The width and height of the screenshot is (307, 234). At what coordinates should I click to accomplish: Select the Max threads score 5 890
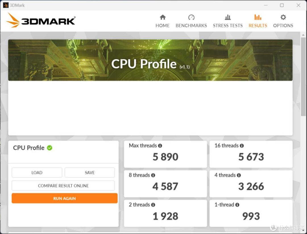point(165,157)
